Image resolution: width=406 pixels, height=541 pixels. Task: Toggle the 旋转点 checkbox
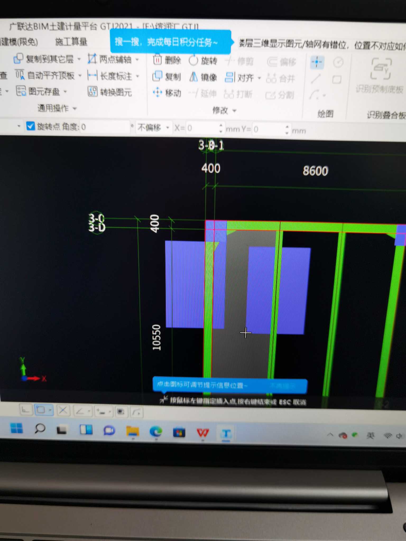click(x=31, y=126)
